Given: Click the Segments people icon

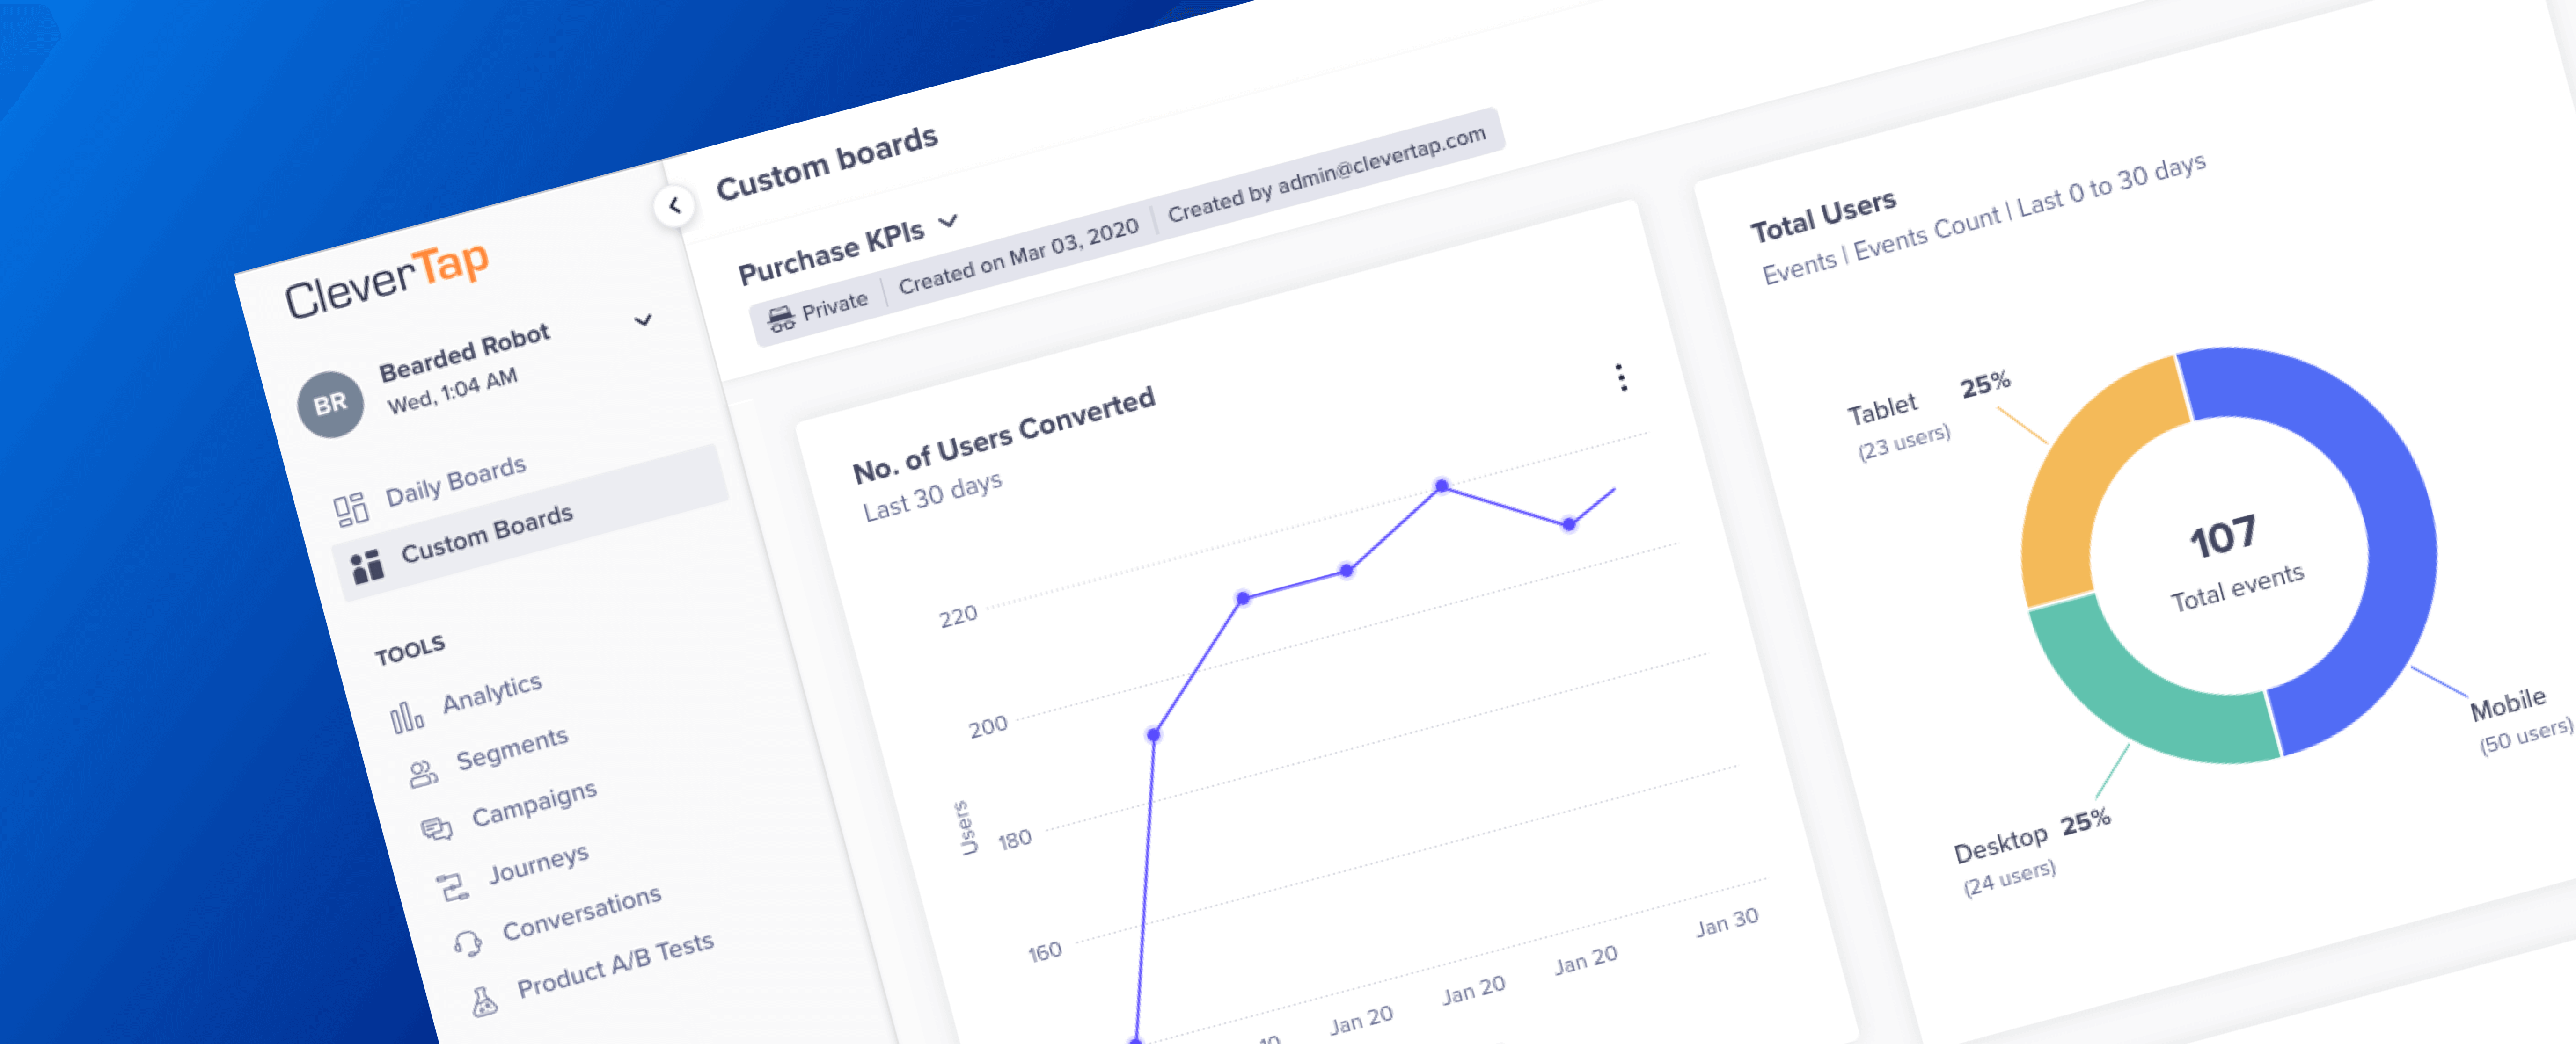Looking at the screenshot, I should coord(423,774).
